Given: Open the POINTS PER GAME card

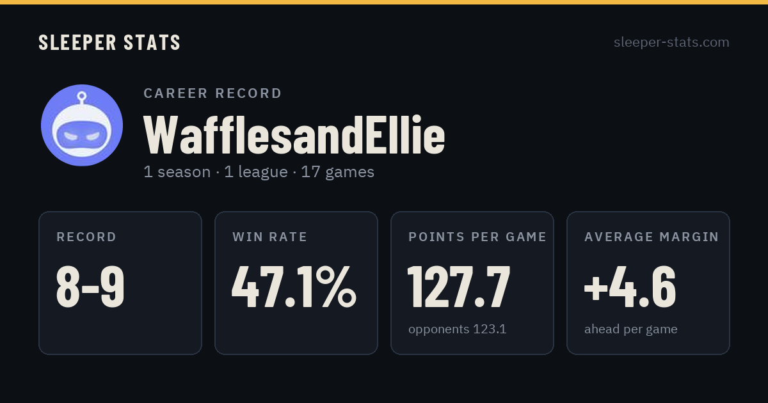Looking at the screenshot, I should (x=472, y=283).
